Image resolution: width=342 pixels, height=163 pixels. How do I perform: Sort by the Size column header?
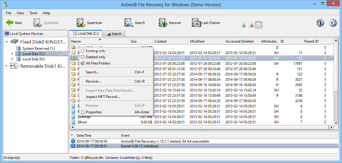pos(141,41)
